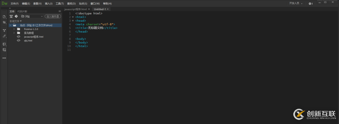Click line number 8 in the gutter
The height and width of the screenshot is (124, 339).
[x=70, y=39]
